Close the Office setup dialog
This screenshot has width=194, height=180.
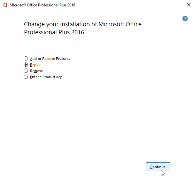(189, 5)
